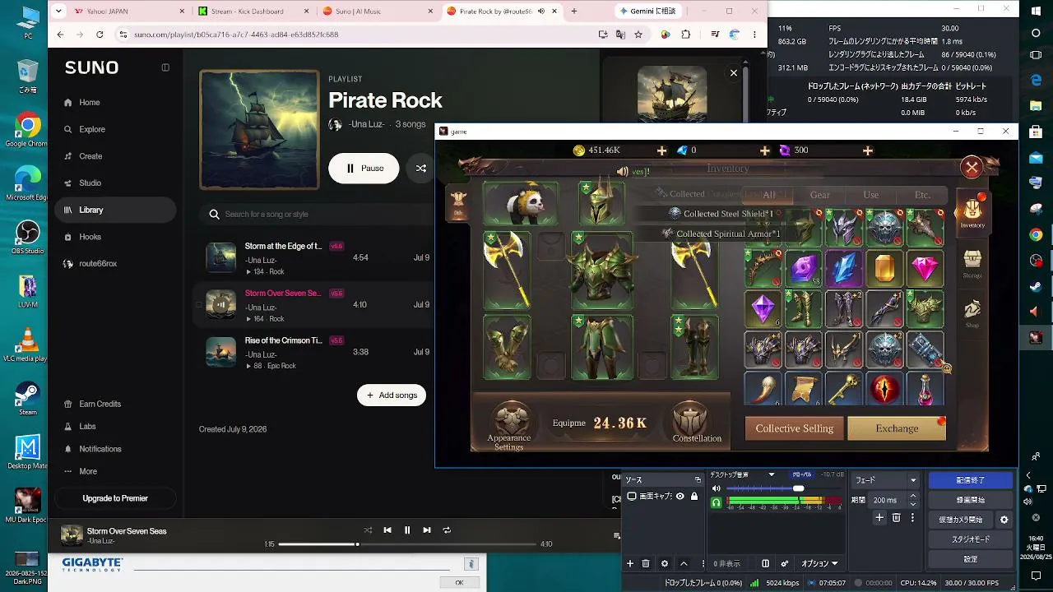This screenshot has width=1053, height=592.
Task: Open Rise of the Crimson Ti... song thumbnail
Action: pos(220,352)
